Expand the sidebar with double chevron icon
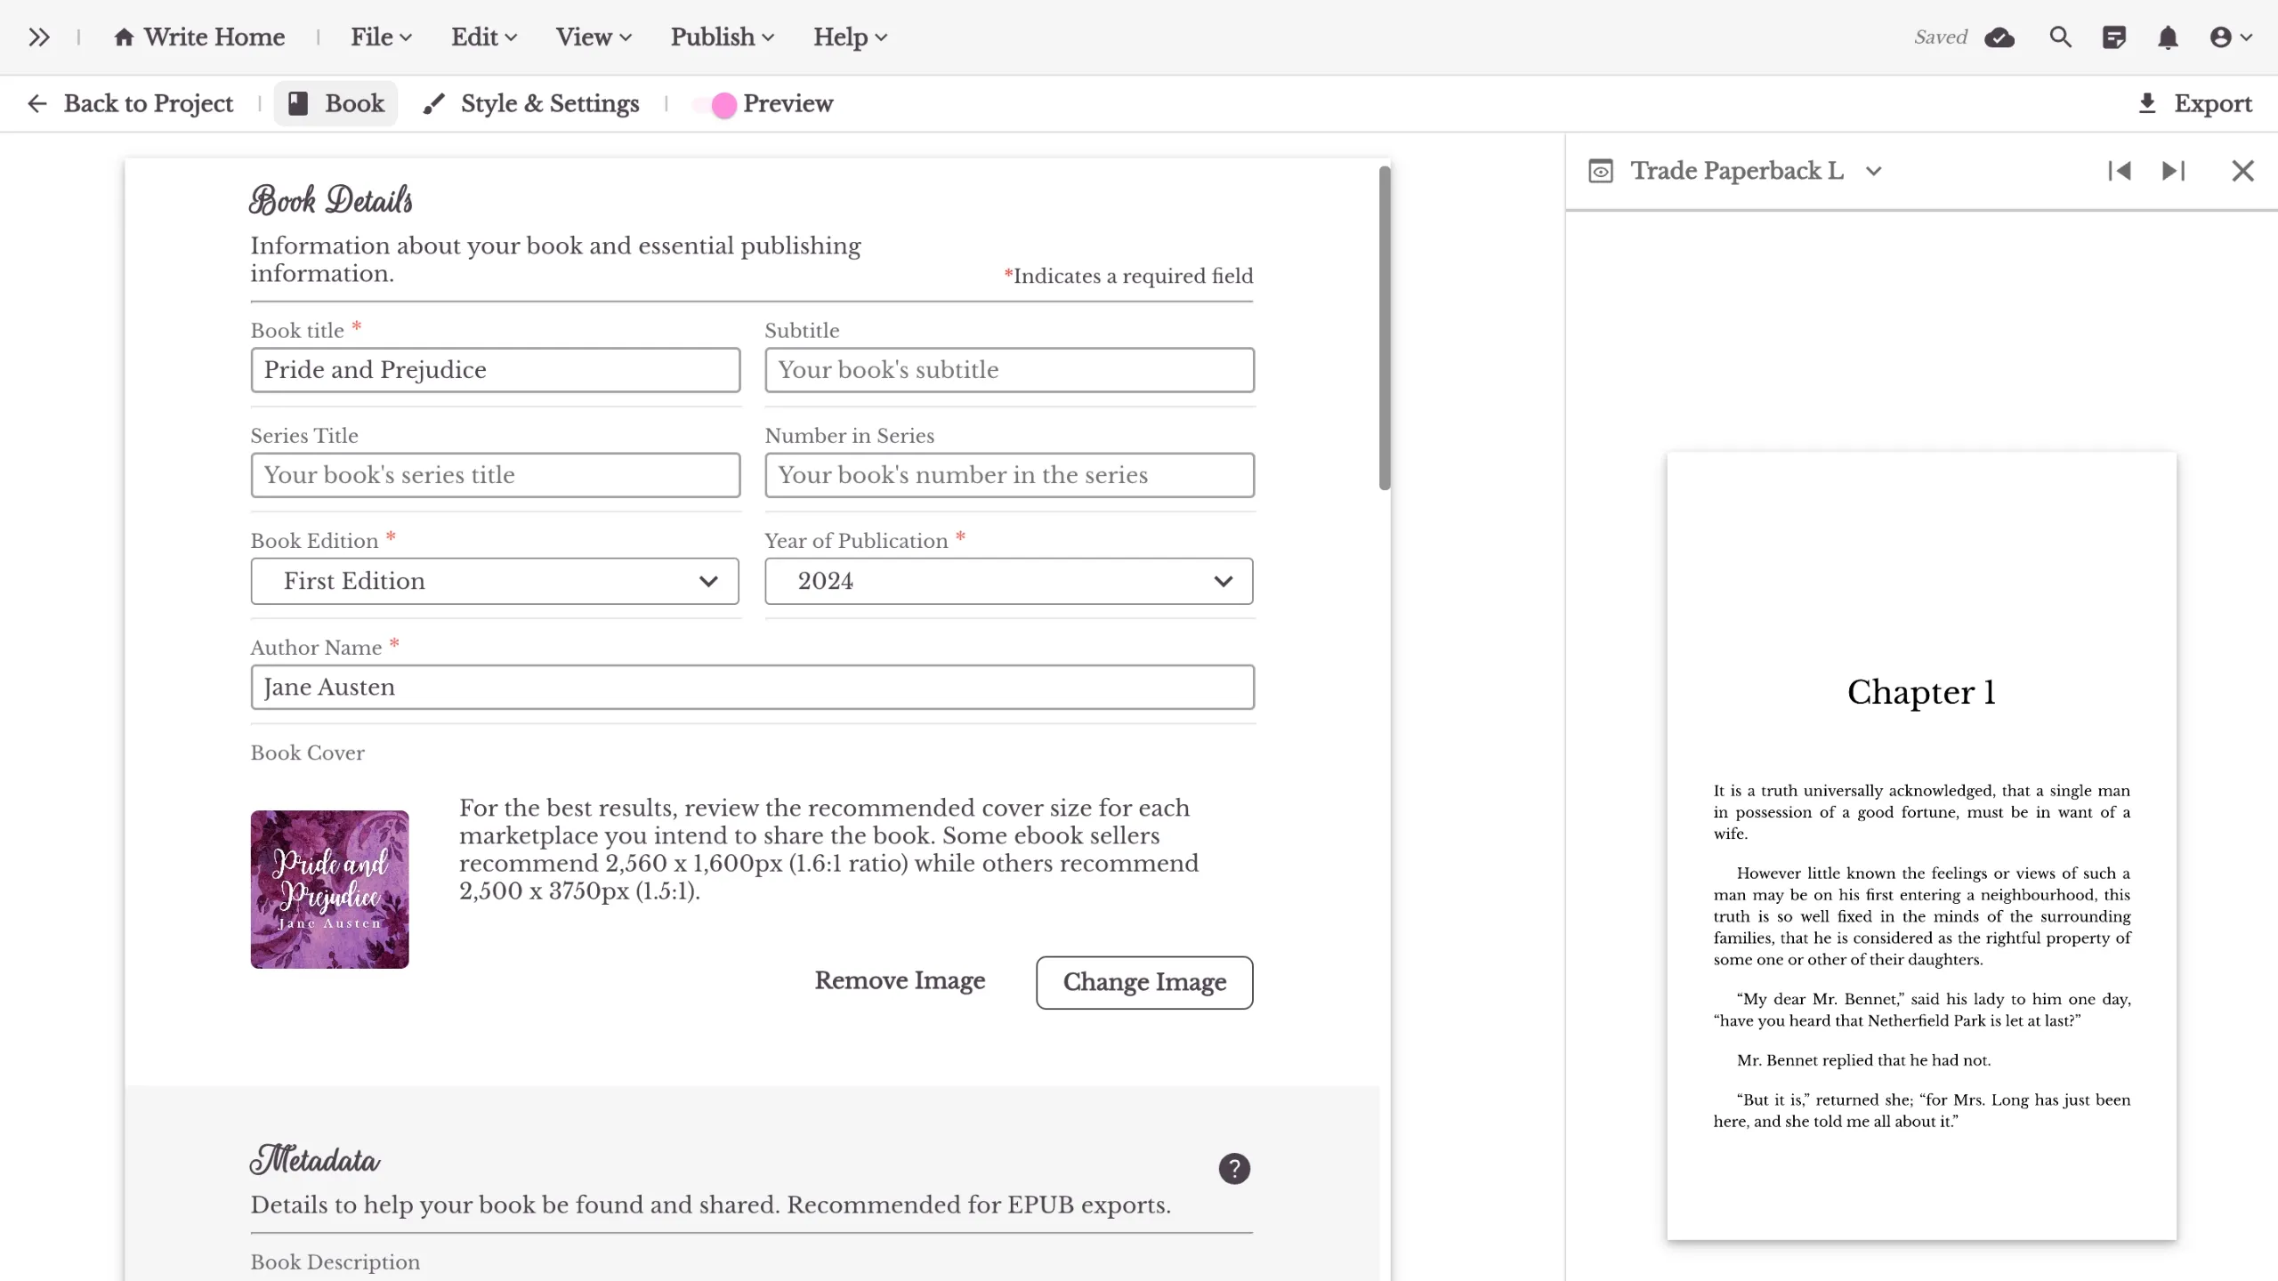2278x1281 pixels. pos(38,37)
